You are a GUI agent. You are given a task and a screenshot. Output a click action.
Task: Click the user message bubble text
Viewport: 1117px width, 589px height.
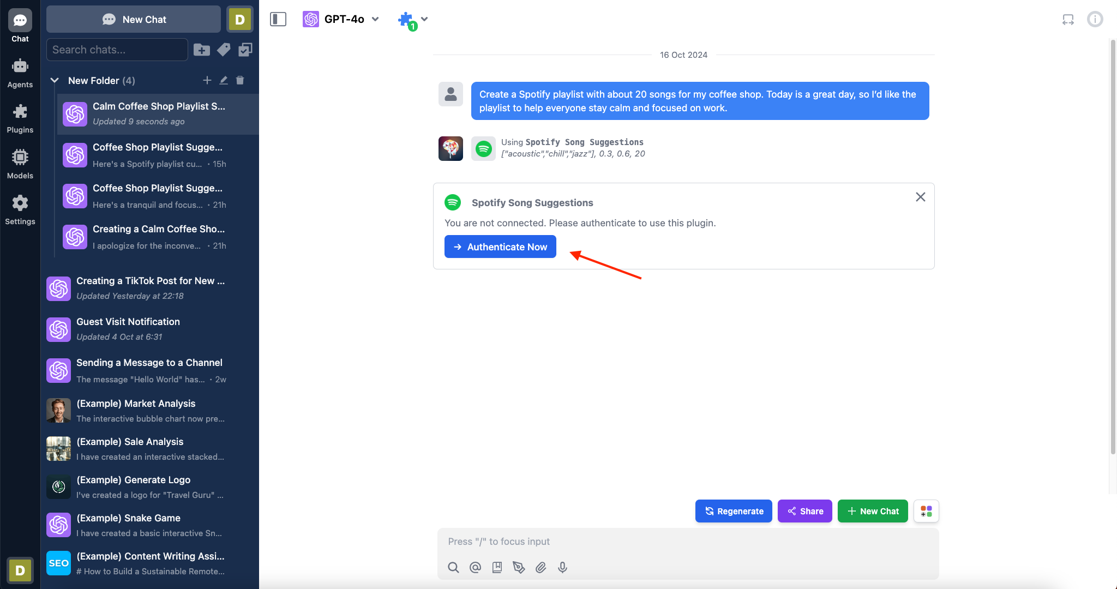pyautogui.click(x=700, y=101)
